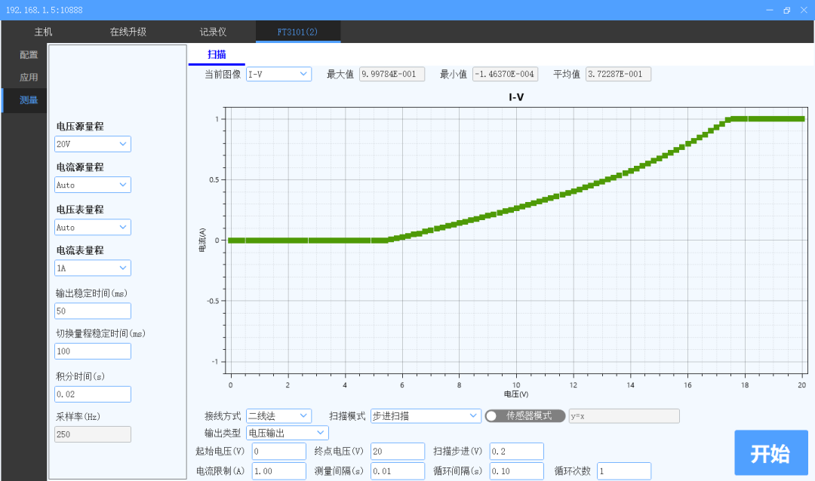Click the 循环次数 input field

tap(624, 471)
